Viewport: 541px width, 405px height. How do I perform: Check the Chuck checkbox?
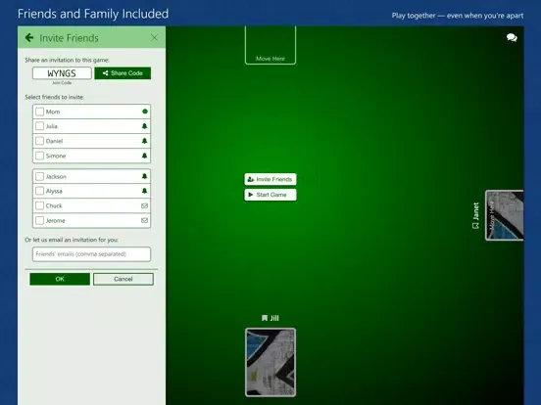click(x=39, y=205)
